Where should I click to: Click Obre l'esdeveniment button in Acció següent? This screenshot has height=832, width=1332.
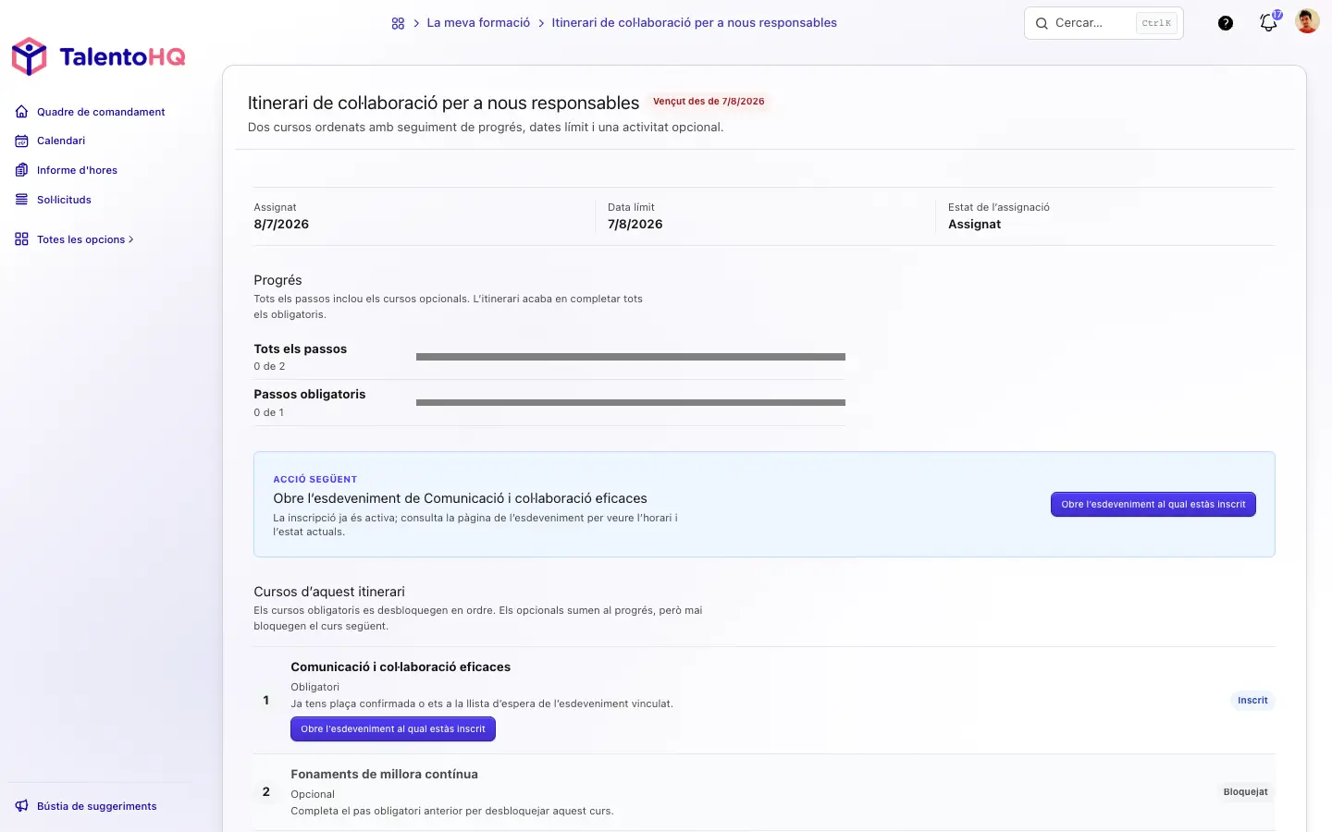pyautogui.click(x=1153, y=505)
